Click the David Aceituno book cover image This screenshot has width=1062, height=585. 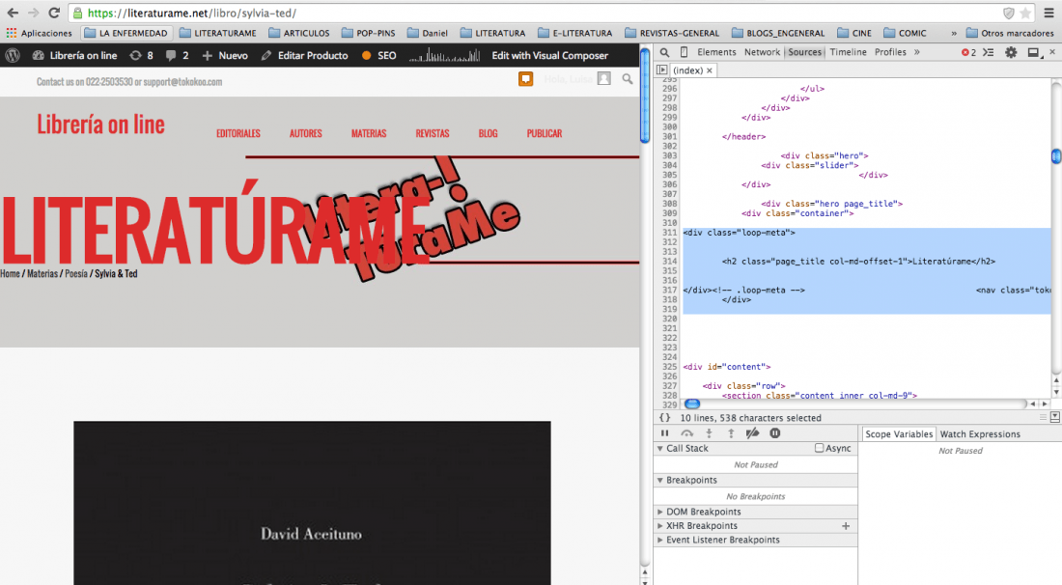pyautogui.click(x=312, y=503)
